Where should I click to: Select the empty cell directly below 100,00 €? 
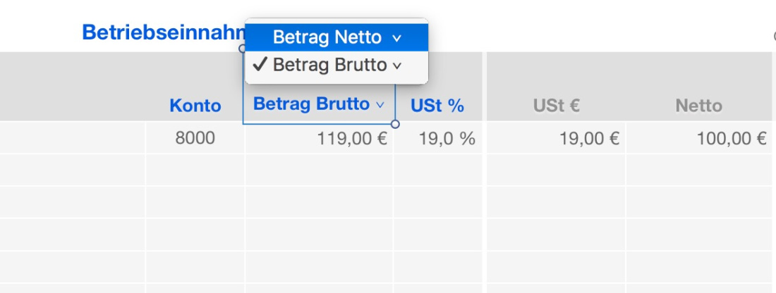(x=698, y=170)
